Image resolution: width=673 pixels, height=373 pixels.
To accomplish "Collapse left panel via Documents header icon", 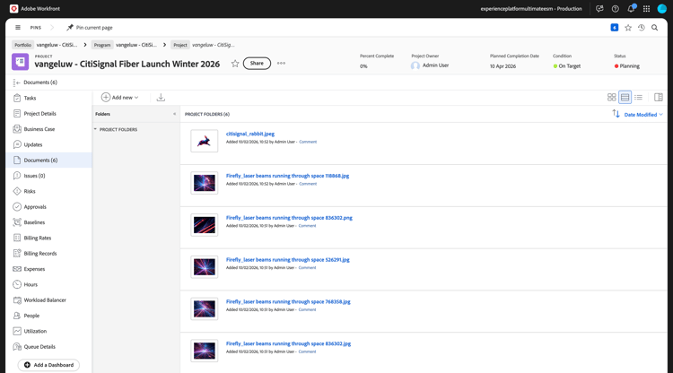I will tap(16, 82).
